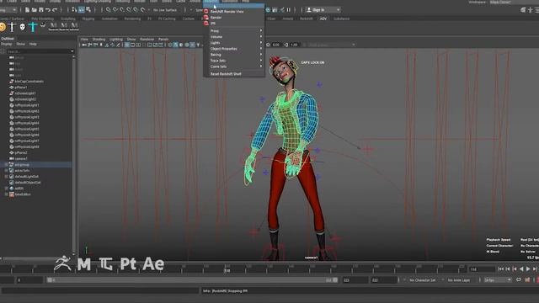The height and width of the screenshot is (303, 539).
Task: Open the Outliner search filter dropdown arrow
Action: [72, 51]
